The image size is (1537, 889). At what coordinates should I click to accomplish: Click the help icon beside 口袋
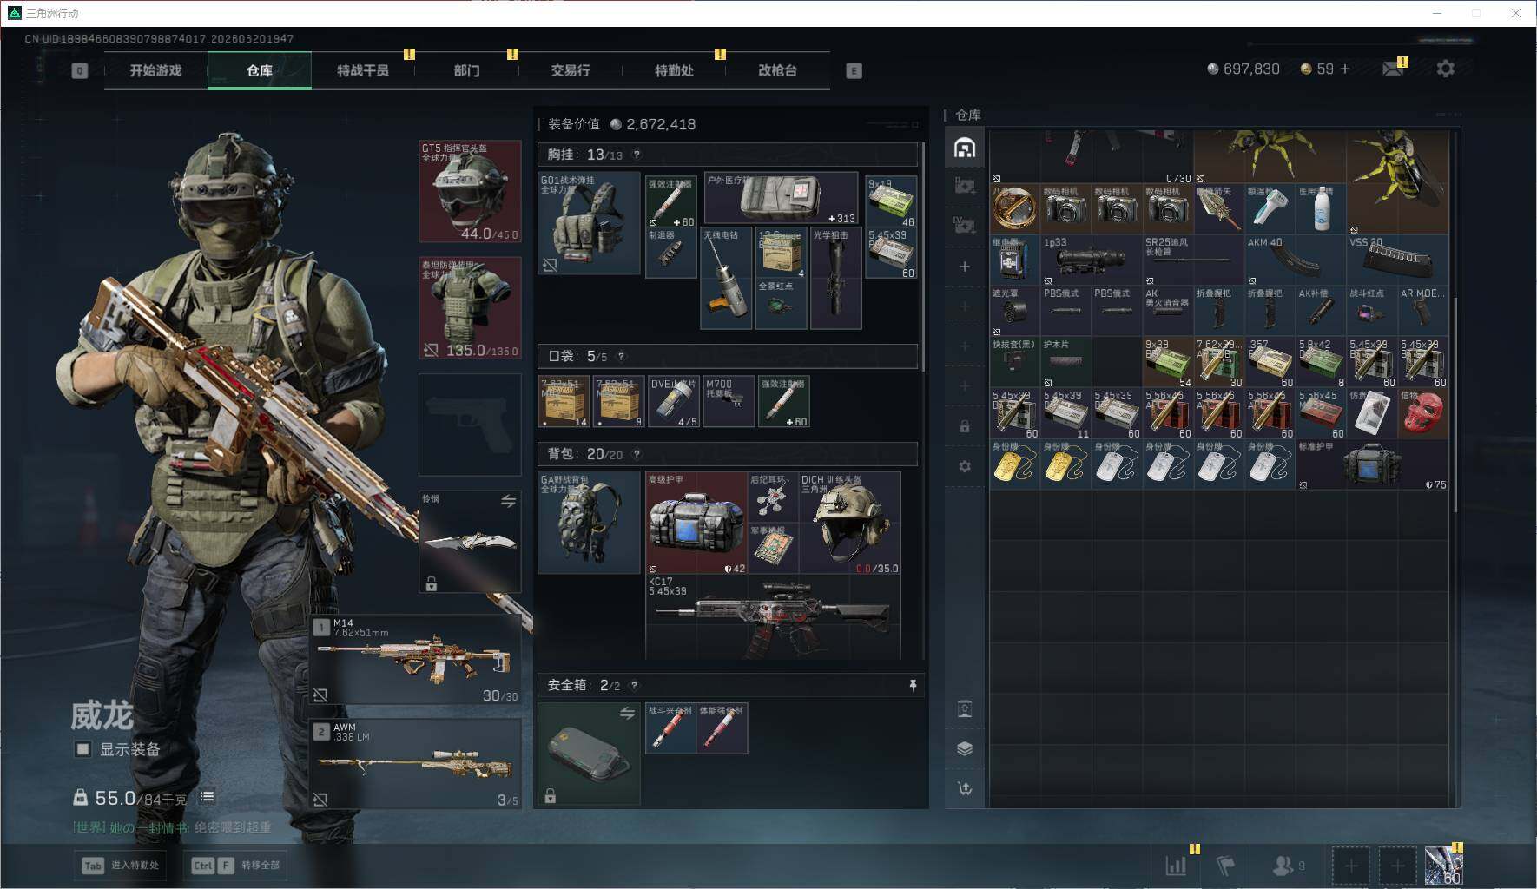[x=621, y=356]
